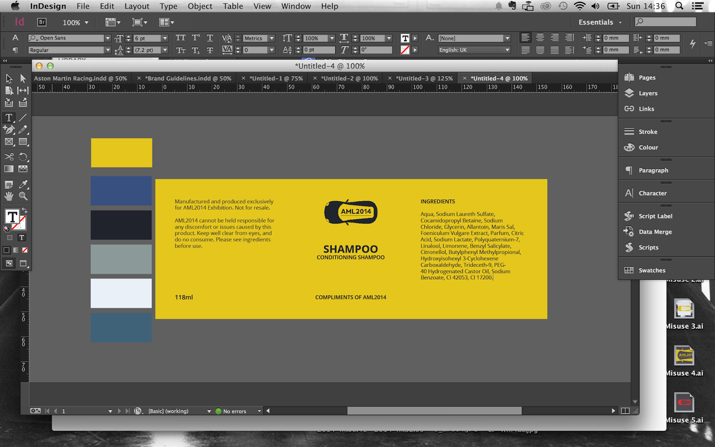Switch to the Aston Martin Racing.indd tab
The image size is (715, 447).
click(x=80, y=78)
